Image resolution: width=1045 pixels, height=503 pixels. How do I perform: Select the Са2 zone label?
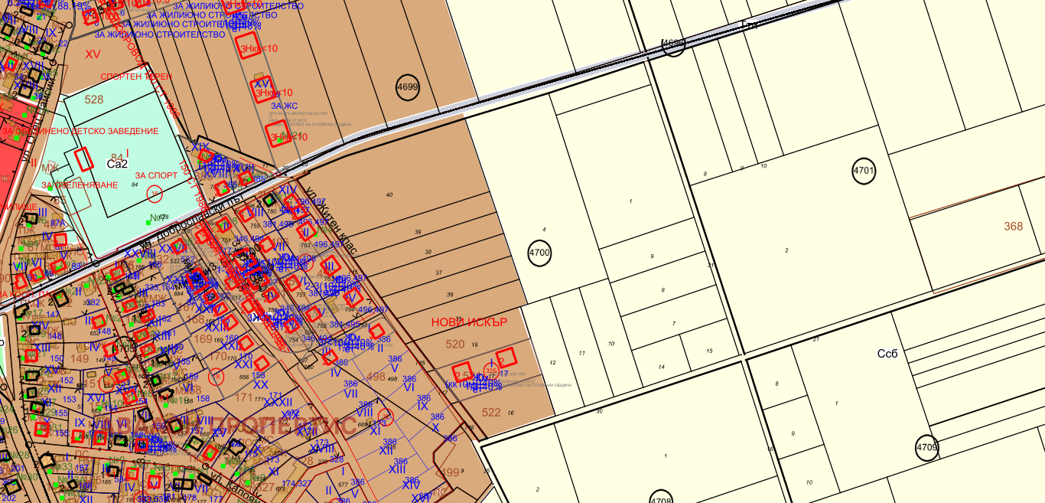[x=117, y=164]
